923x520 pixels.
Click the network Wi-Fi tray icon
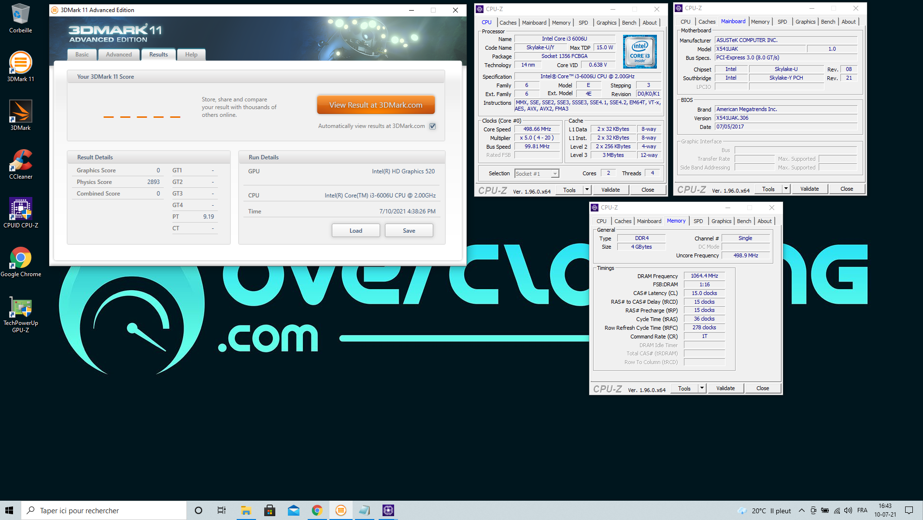[837, 510]
